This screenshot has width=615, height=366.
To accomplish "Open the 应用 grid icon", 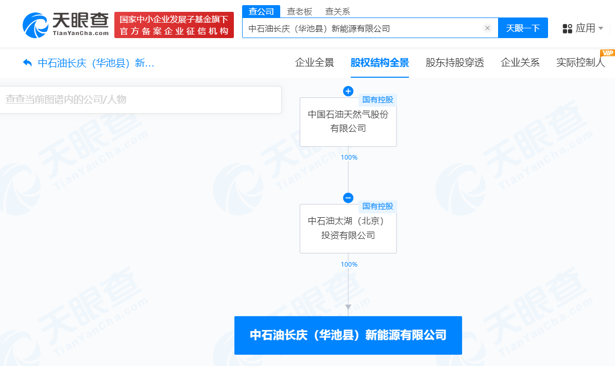I will coord(567,28).
